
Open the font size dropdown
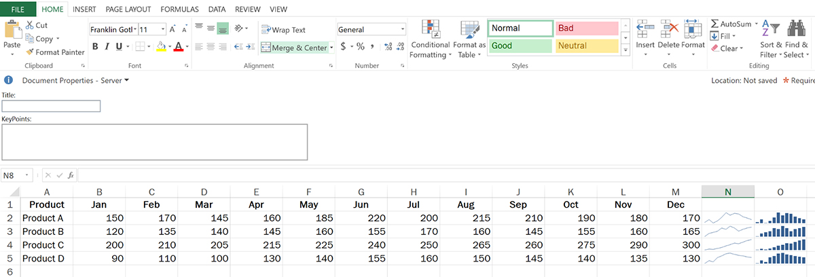(x=163, y=30)
